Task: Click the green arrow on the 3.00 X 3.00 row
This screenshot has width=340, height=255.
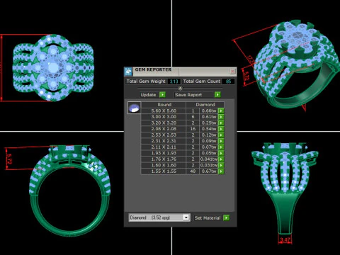Action: (221, 117)
